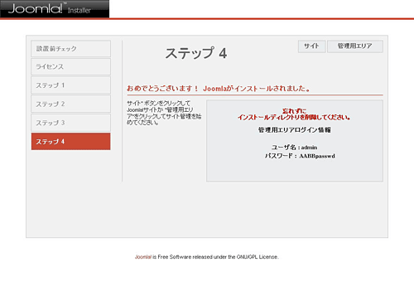Screen dimensions: 414x301
Task: Click the ユーザ名 : admin line
Action: (x=294, y=148)
